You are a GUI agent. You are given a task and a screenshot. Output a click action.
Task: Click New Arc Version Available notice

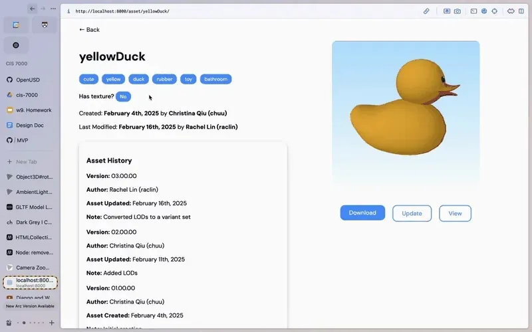[x=30, y=306]
